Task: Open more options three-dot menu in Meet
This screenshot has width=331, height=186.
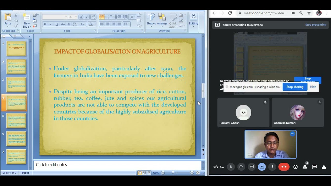Action: click(272, 167)
